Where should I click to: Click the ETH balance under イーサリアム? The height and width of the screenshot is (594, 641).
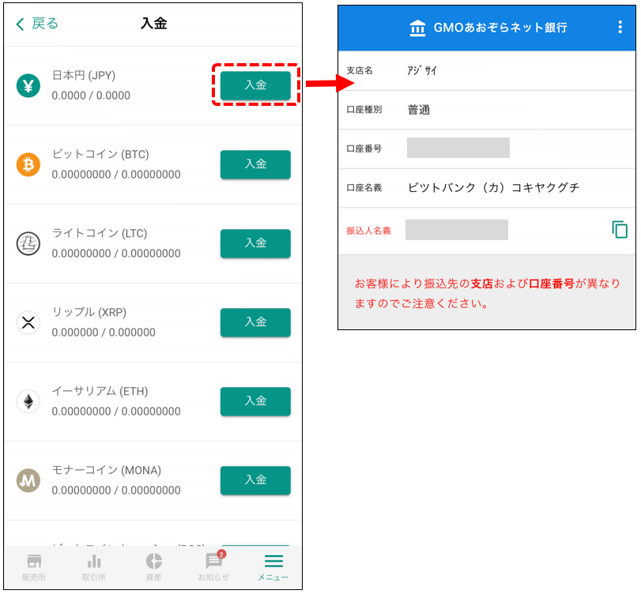coord(116,411)
